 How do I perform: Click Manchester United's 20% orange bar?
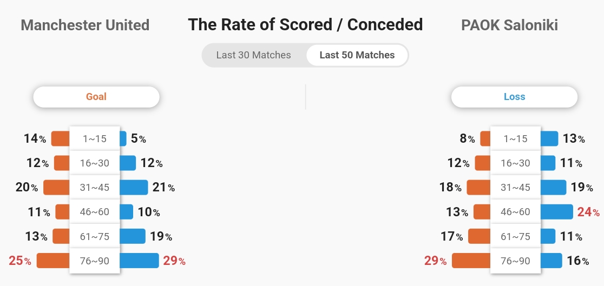click(x=57, y=188)
